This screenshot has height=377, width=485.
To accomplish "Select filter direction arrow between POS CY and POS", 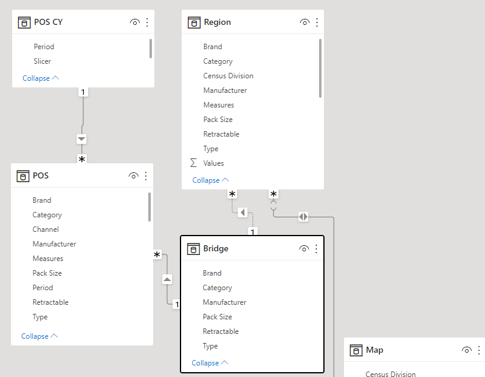I will pyautogui.click(x=81, y=139).
